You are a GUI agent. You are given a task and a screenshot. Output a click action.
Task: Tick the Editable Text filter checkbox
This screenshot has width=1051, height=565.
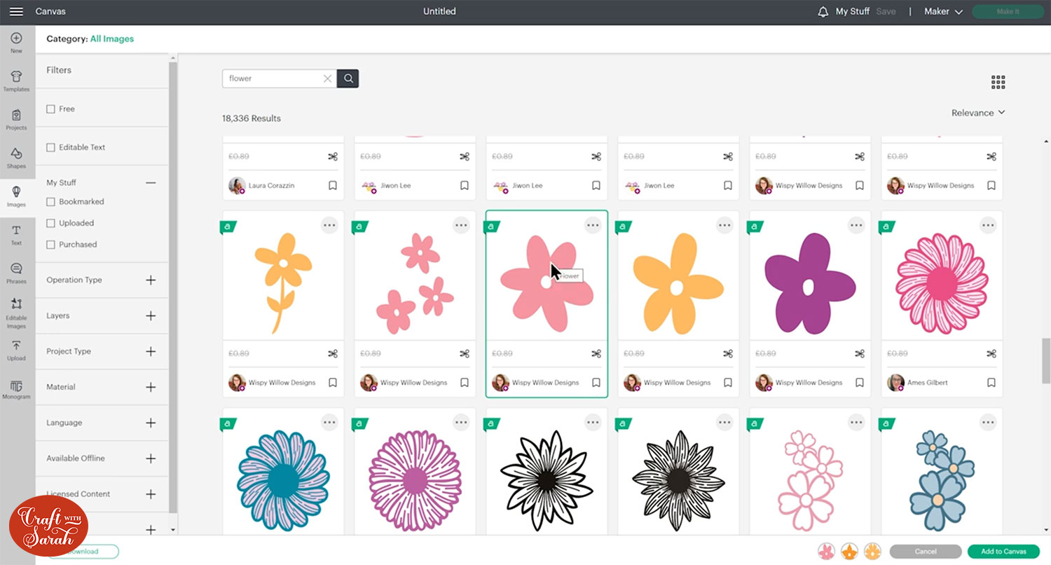(x=50, y=147)
